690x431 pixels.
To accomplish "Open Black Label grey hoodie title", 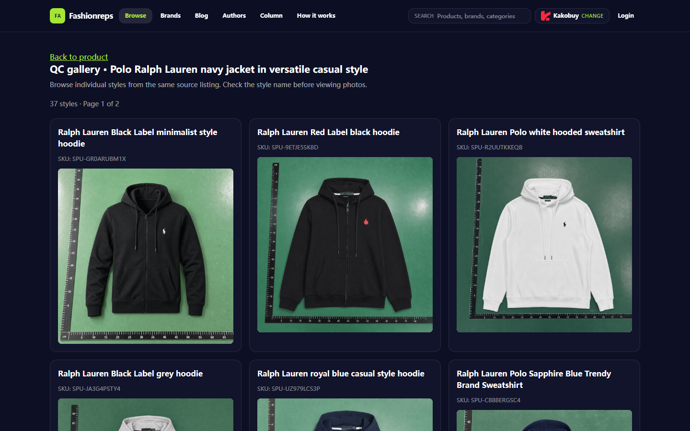I will click(130, 374).
